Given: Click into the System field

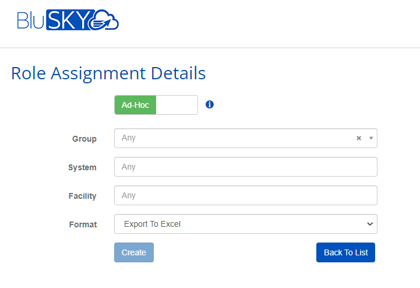Looking at the screenshot, I should pyautogui.click(x=246, y=167).
